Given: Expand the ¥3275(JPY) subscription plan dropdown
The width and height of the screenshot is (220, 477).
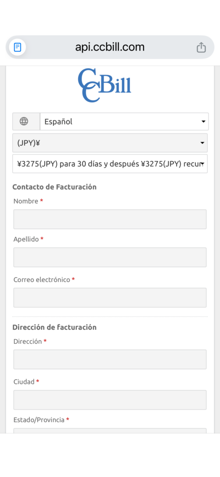Looking at the screenshot, I should [110, 164].
